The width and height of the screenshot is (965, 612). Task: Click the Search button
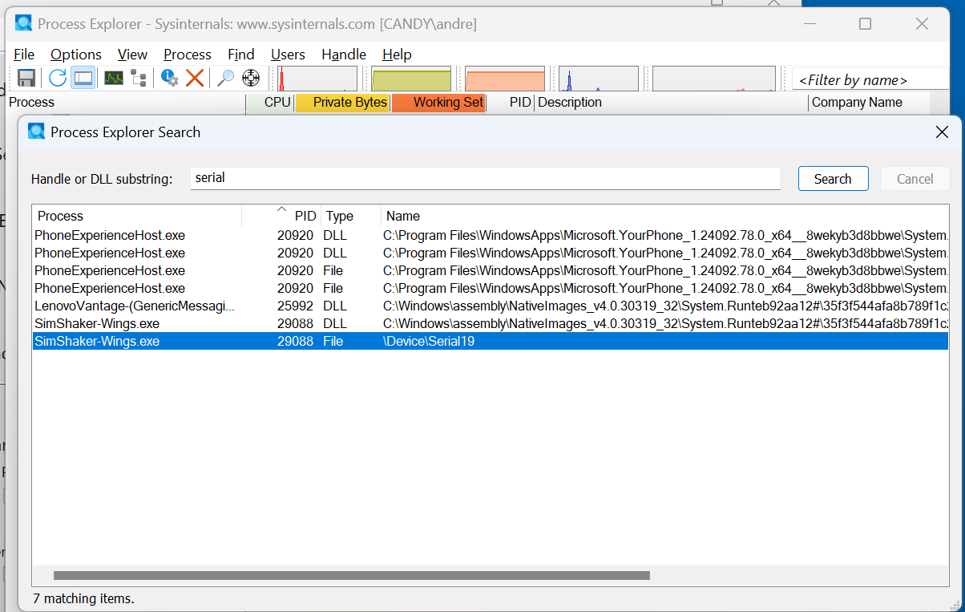[x=833, y=179]
